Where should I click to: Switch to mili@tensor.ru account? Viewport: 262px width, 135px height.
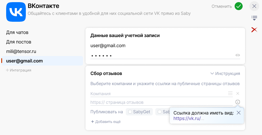click(23, 51)
